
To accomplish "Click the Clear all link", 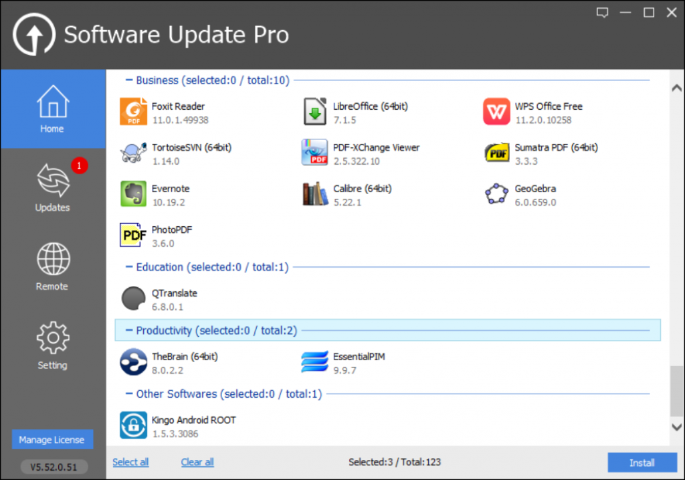I will [197, 462].
